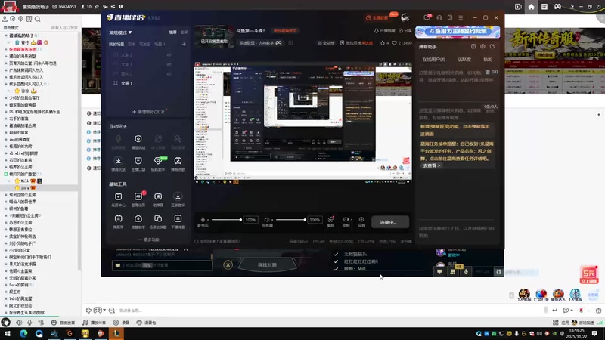Switch to 活跃度 tab in 弹幕助手
The image size is (605, 340).
pos(464,60)
